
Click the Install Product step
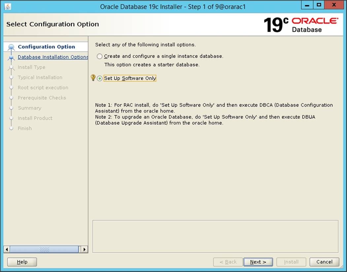coord(35,118)
